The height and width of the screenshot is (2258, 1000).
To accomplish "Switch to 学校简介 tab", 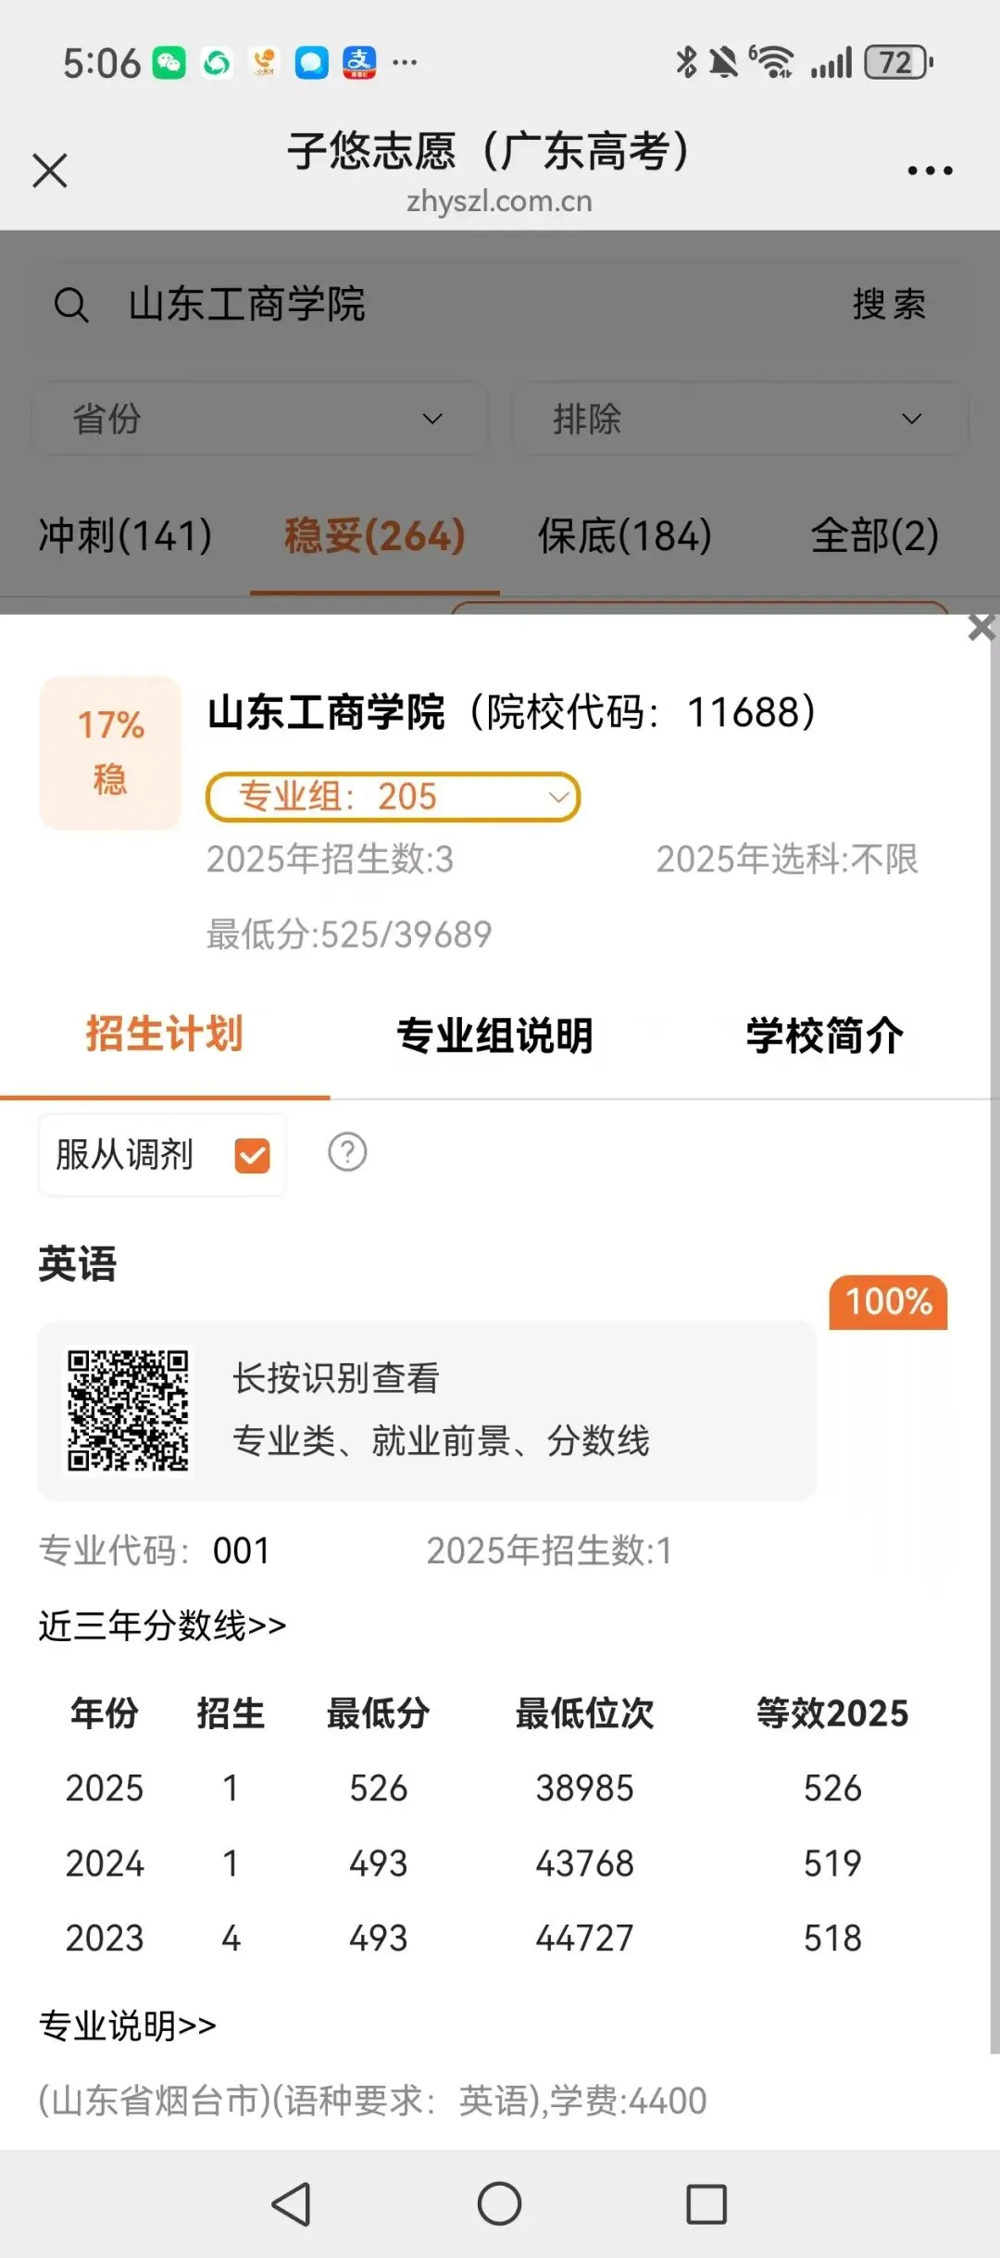I will [825, 1035].
